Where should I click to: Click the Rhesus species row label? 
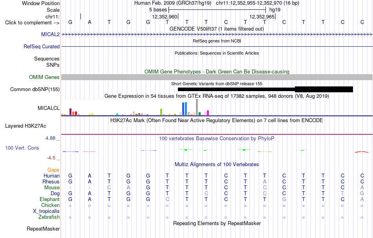51,182
